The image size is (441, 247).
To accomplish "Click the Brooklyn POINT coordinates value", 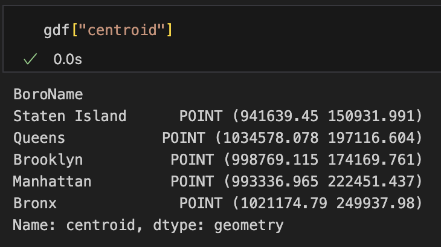I will coord(296,160).
